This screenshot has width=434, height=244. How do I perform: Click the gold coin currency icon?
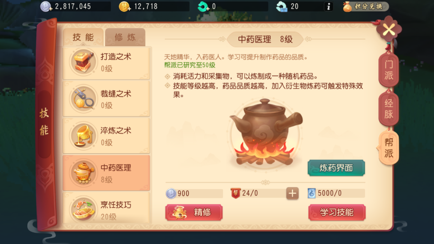(x=124, y=6)
